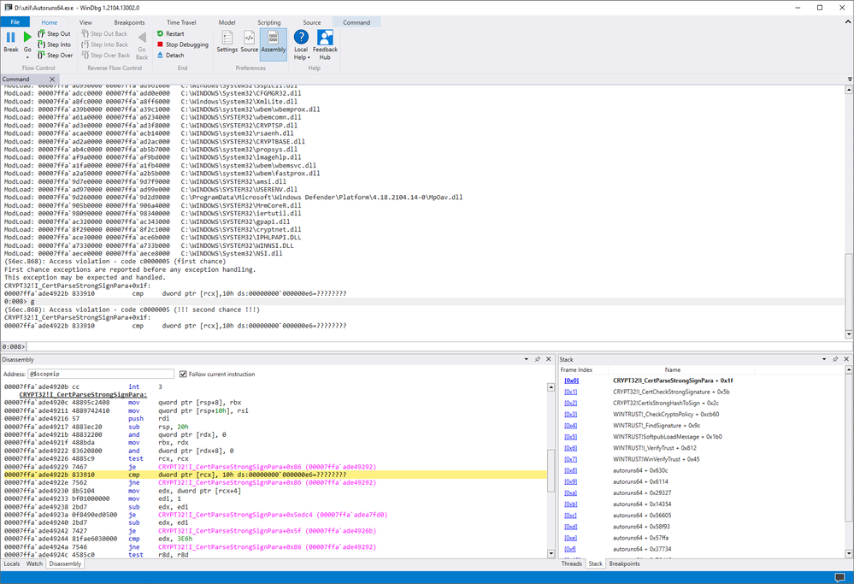Click the disassembly Address input field
The height and width of the screenshot is (584, 854).
pyautogui.click(x=101, y=375)
